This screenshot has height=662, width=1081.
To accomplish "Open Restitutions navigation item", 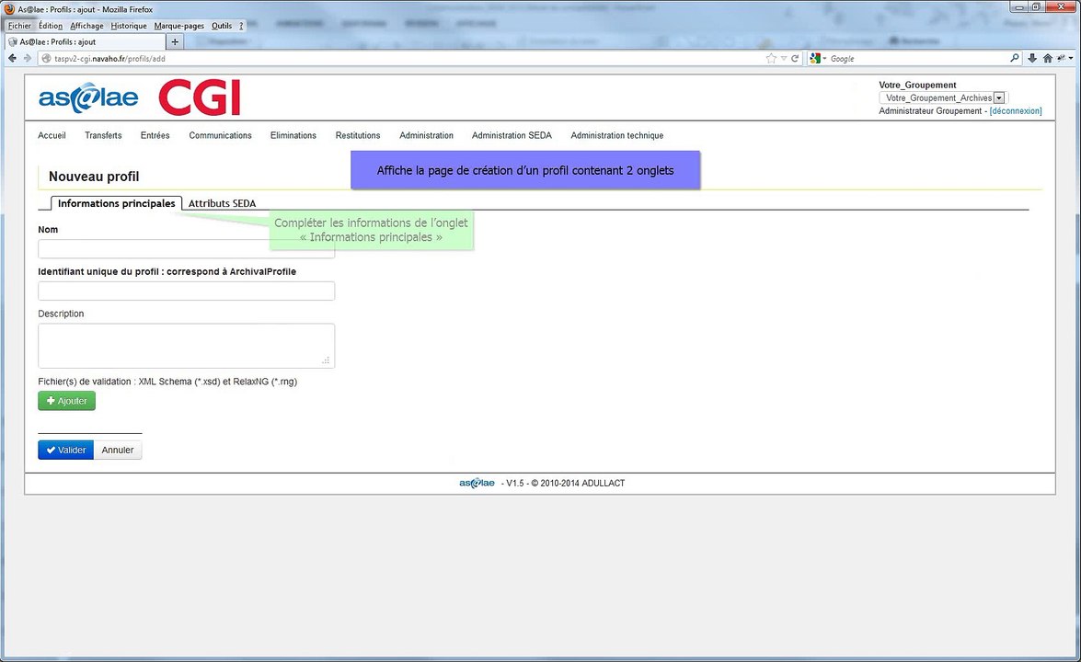I will coord(358,135).
